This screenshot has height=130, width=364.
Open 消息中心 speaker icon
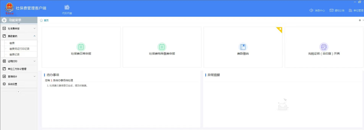311,10
